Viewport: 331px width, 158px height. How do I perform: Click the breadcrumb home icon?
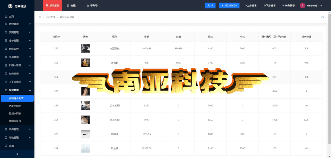click(x=40, y=17)
